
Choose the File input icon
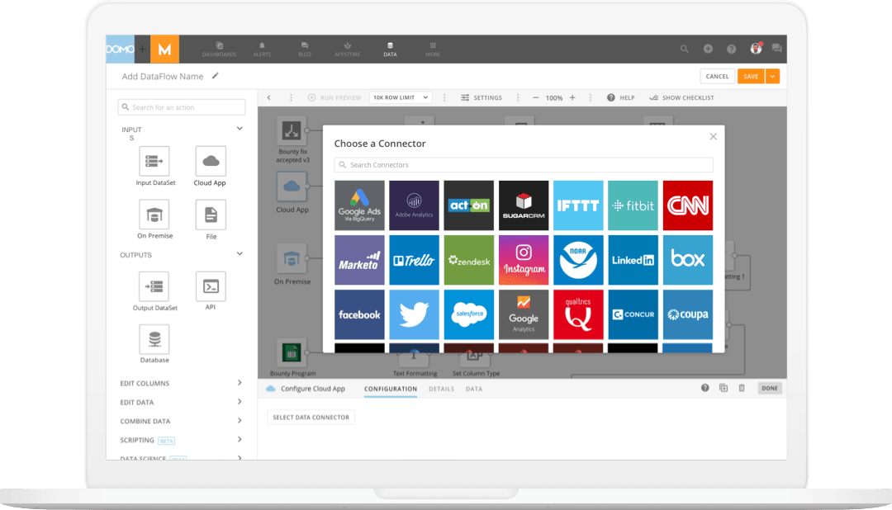click(211, 215)
